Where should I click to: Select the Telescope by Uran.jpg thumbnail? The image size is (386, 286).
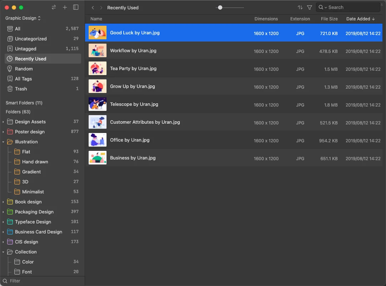(98, 104)
